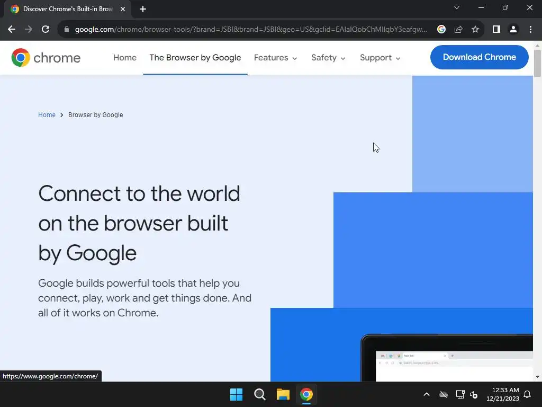Open the Windows Start menu

pos(237,394)
